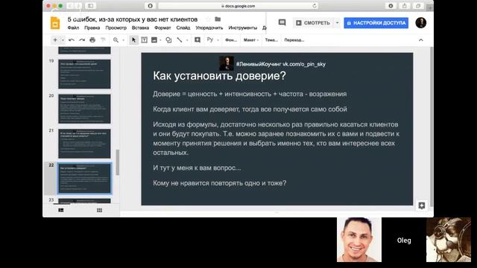Print the presentation

click(x=92, y=39)
